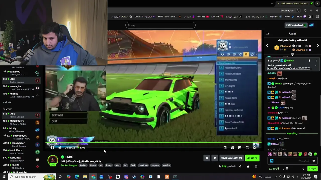This screenshot has width=321, height=180.
Task: Open DokanTIP bookmark
Action: 144,17
